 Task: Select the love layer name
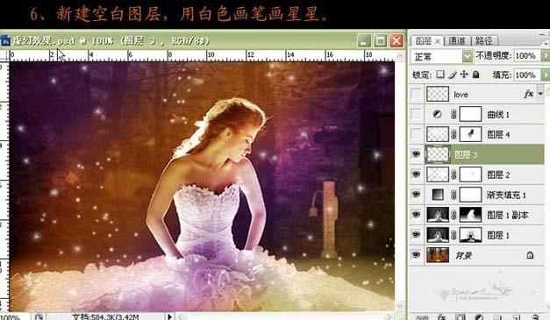point(461,95)
